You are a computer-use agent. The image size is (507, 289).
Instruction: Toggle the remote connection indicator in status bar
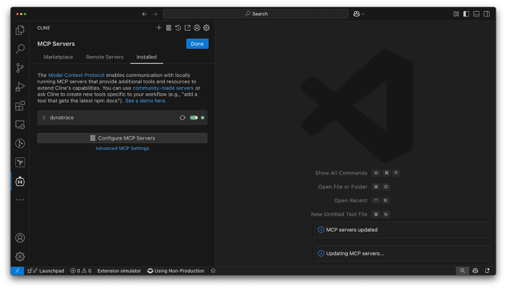(17, 271)
